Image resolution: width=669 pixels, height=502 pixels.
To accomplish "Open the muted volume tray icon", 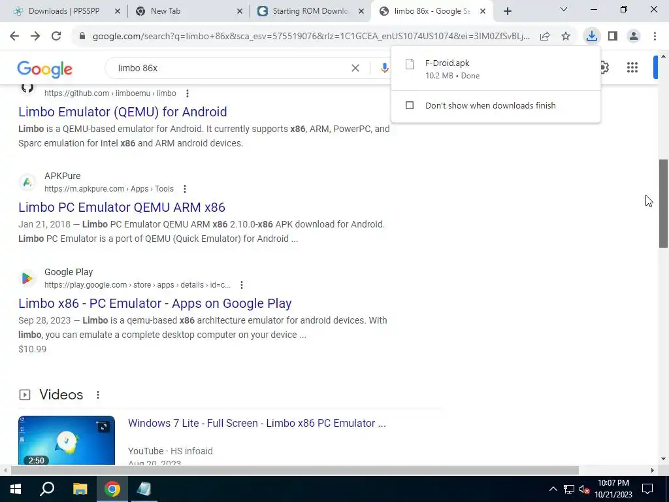I will pyautogui.click(x=584, y=489).
